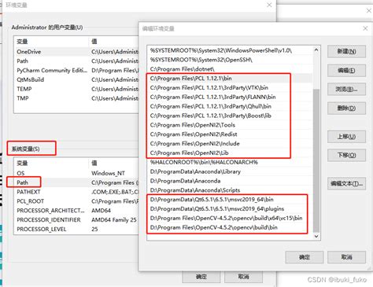Viewport: 373px width, 287px height.
Task: Click the path list scrollbar thumb
Action: pos(316,160)
